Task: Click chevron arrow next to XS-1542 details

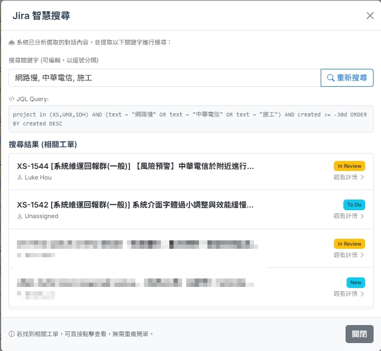Action: coord(362,216)
